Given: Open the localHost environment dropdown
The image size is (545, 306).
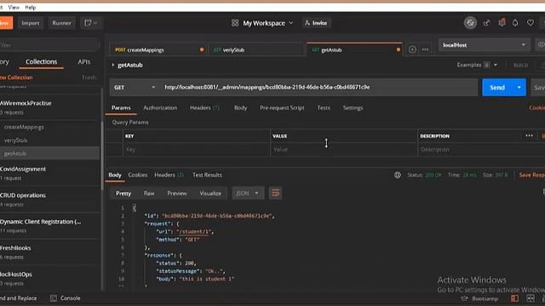Looking at the screenshot, I should coord(484,45).
